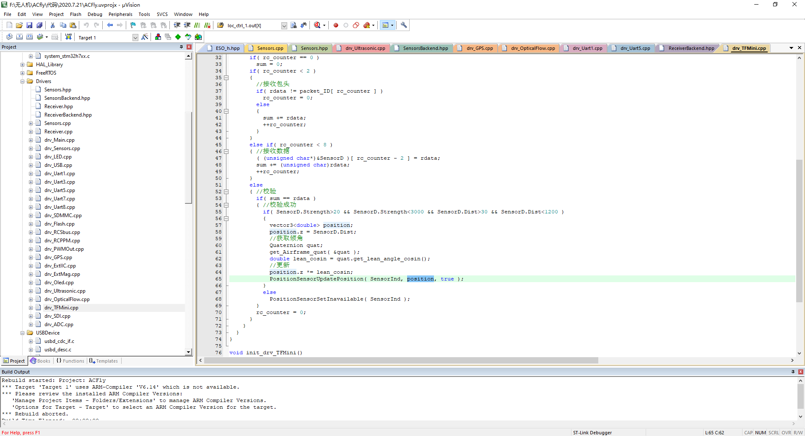Select SensorsBackend.hpp in the project tree
Image resolution: width=805 pixels, height=436 pixels.
(x=67, y=98)
